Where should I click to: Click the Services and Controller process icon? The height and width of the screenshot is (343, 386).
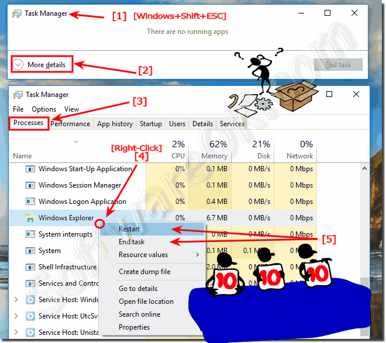point(30,283)
